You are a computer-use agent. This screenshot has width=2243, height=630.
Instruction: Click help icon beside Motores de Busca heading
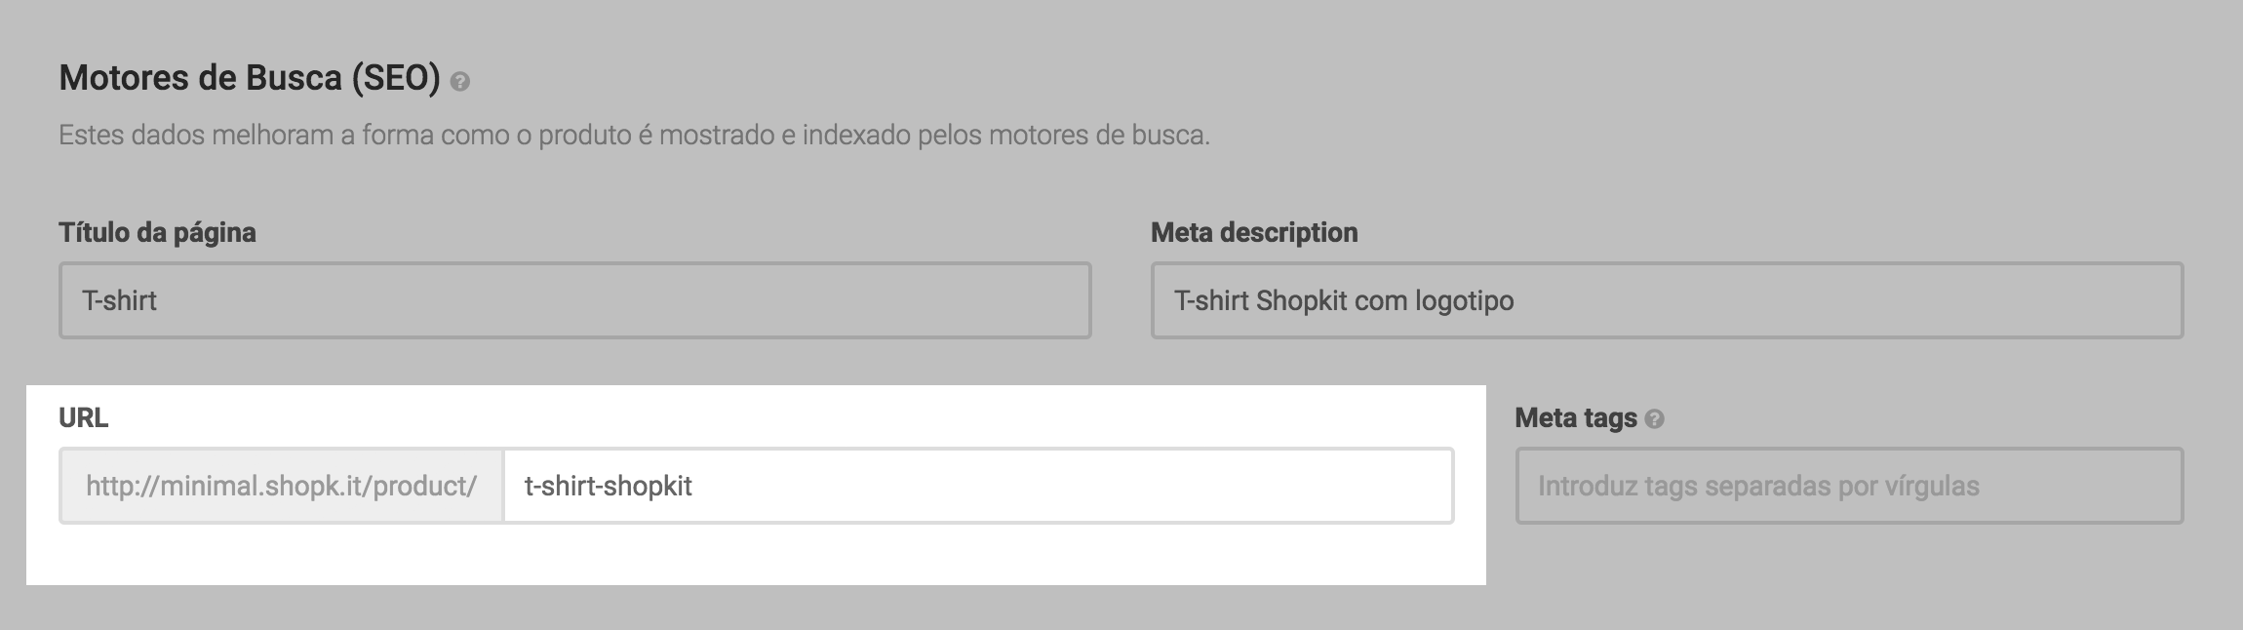(460, 83)
